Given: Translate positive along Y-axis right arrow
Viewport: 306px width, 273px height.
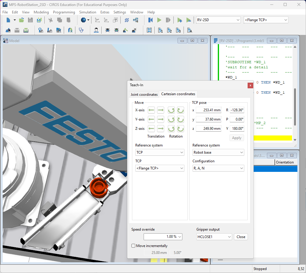Looking at the screenshot, I should click(160, 119).
